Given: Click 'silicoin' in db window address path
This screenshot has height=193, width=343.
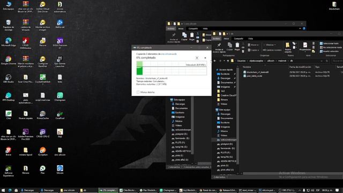Looking at the screenshot, I should [x=271, y=61].
